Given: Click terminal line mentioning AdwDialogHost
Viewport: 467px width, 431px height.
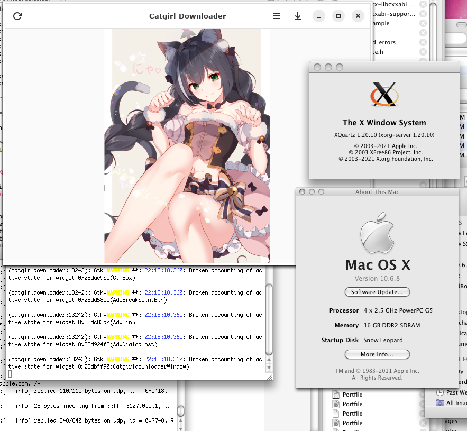Looking at the screenshot, I should (x=135, y=341).
